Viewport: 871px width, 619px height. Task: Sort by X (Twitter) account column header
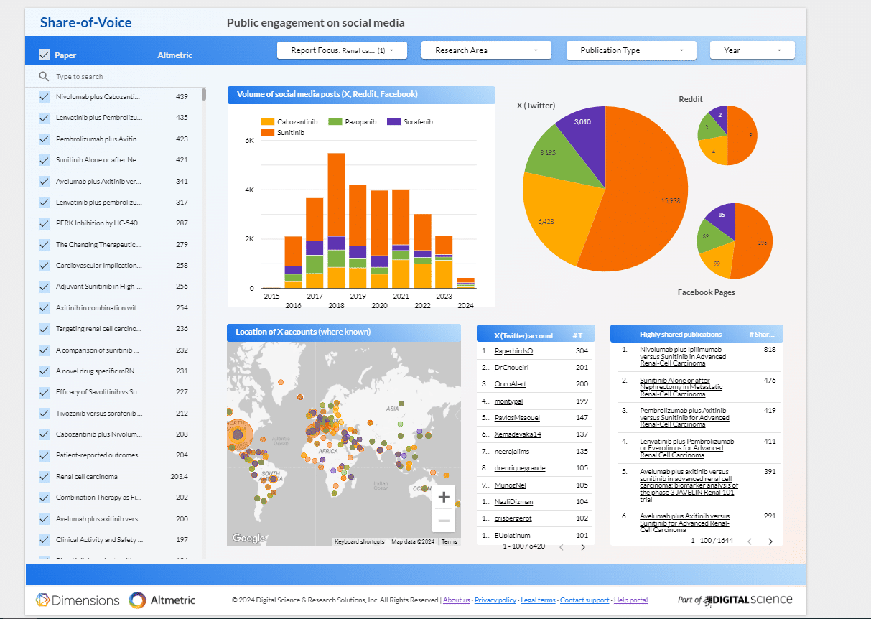coord(523,335)
